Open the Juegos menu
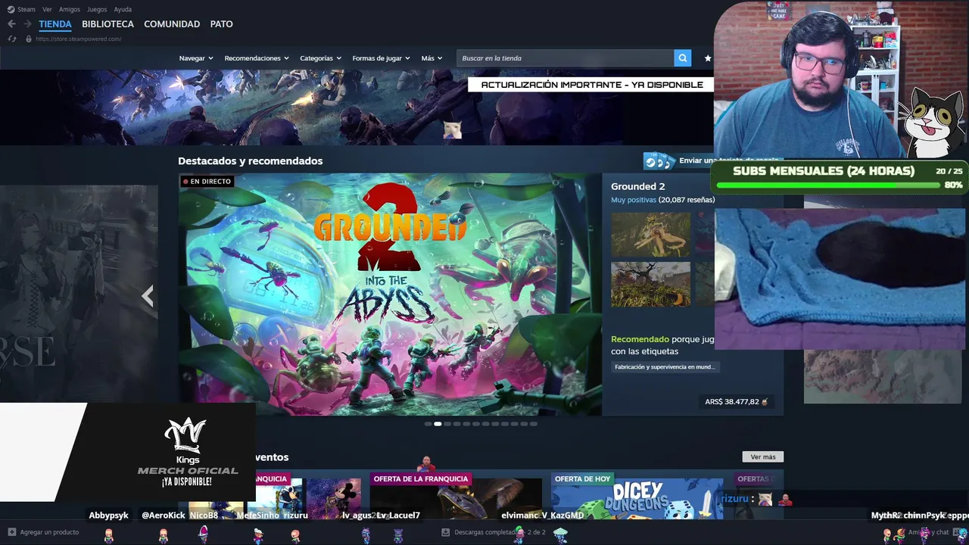Screen dimensions: 969x545 click(97, 9)
